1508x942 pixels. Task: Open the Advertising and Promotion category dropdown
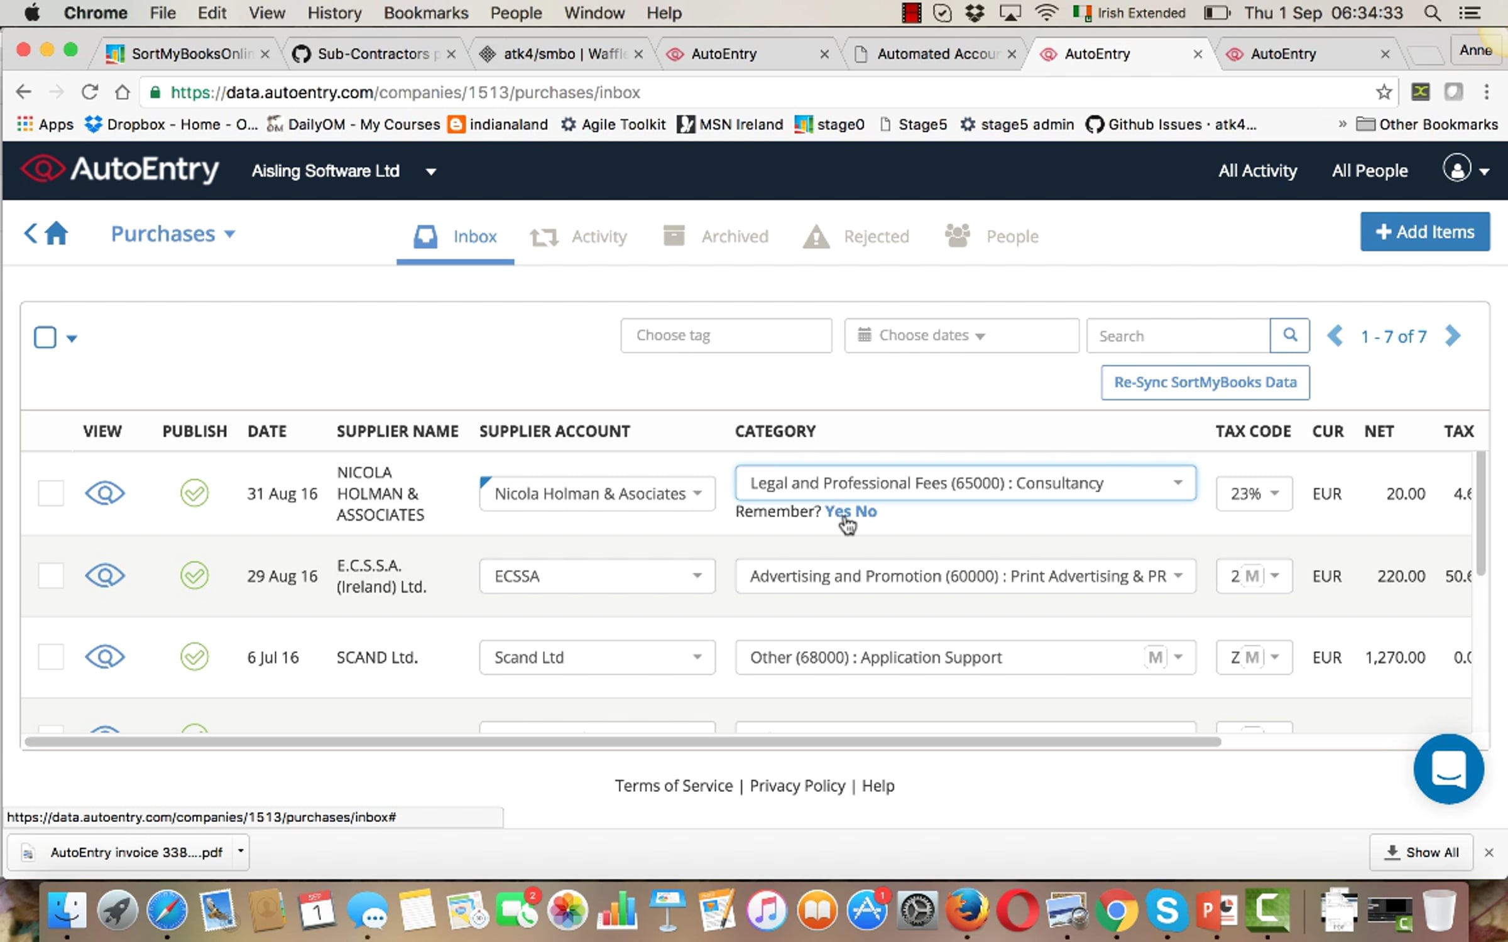tap(965, 576)
